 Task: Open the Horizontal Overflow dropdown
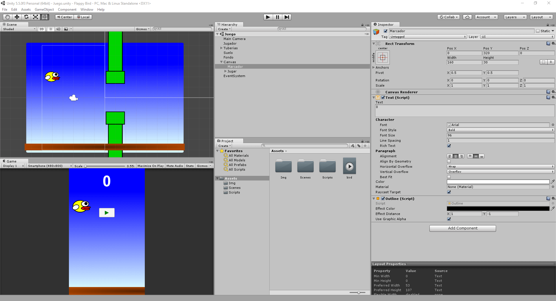(501, 167)
